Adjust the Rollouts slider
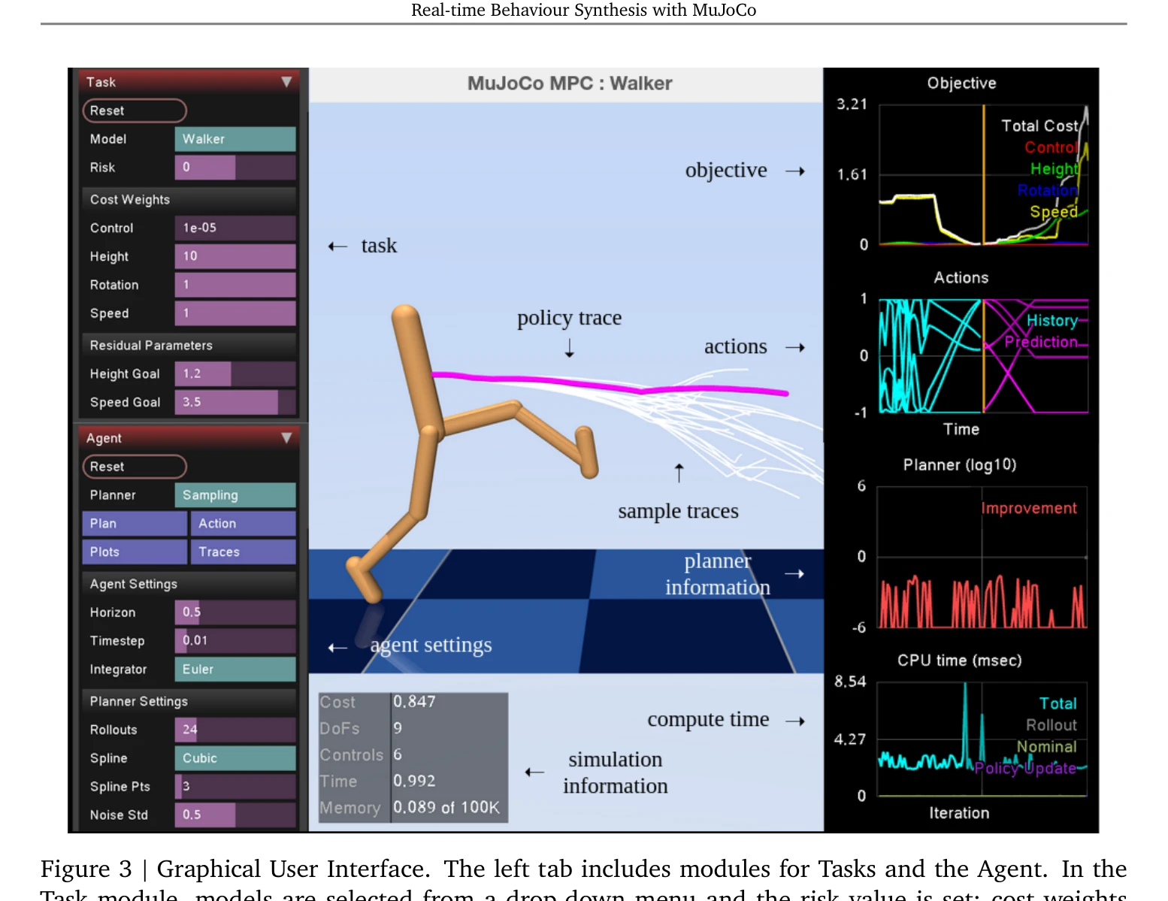Screen dimensions: 1168x901 click(235, 730)
